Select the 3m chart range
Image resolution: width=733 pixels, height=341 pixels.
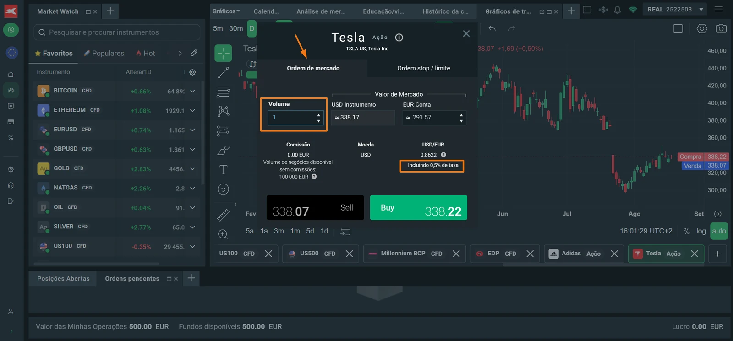[x=279, y=231]
